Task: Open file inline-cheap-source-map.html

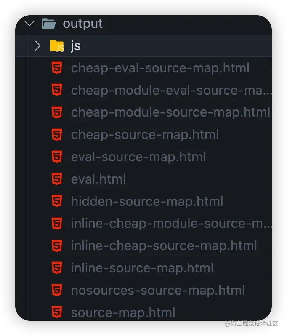Action: pyautogui.click(x=164, y=246)
